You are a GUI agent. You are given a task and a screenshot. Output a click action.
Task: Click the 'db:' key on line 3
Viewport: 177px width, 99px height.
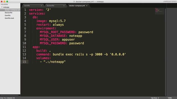[x=35, y=17]
